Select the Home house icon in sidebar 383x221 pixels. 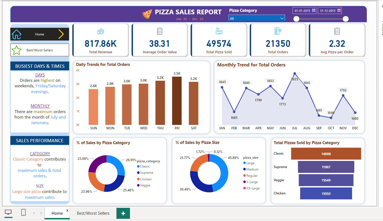[16, 34]
